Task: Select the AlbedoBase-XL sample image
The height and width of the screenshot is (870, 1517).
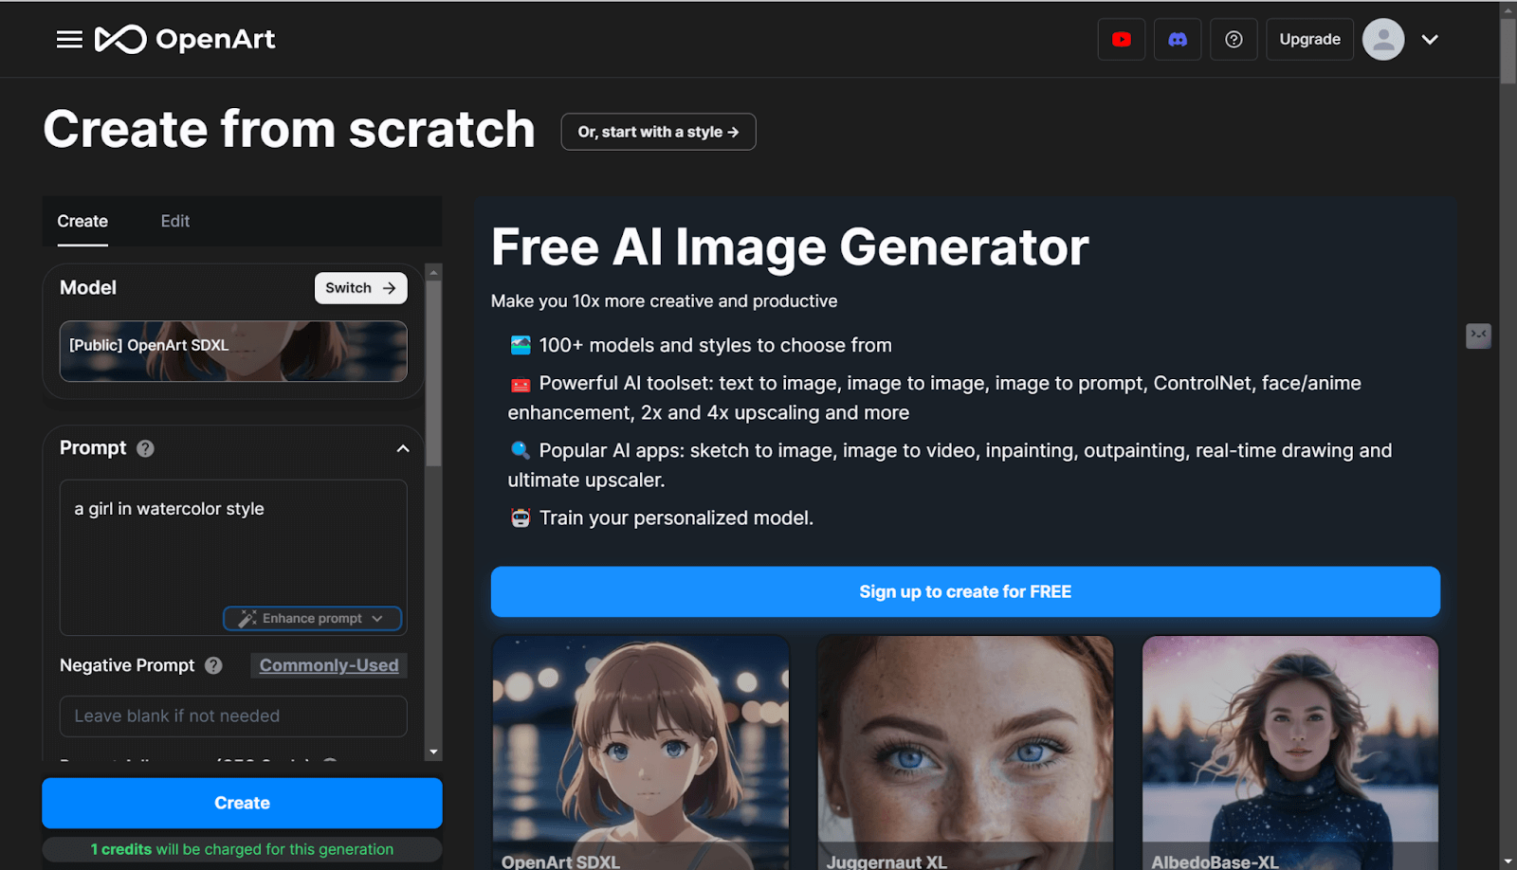Action: (1290, 752)
